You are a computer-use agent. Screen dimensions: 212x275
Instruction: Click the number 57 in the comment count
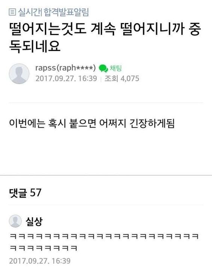[x=36, y=192]
